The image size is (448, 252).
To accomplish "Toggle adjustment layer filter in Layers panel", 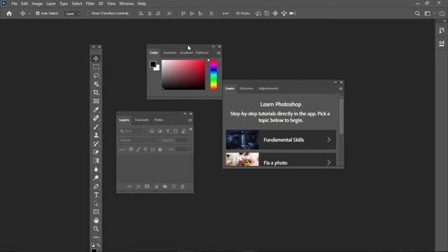I will pos(160,131).
